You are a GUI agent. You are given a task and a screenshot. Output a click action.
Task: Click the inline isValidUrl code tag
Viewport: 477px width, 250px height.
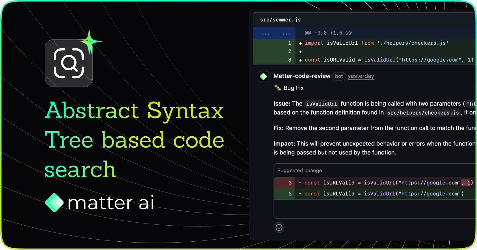pos(321,104)
